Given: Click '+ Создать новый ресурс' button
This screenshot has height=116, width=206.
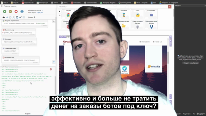Looking at the screenshot, I should [191, 63].
